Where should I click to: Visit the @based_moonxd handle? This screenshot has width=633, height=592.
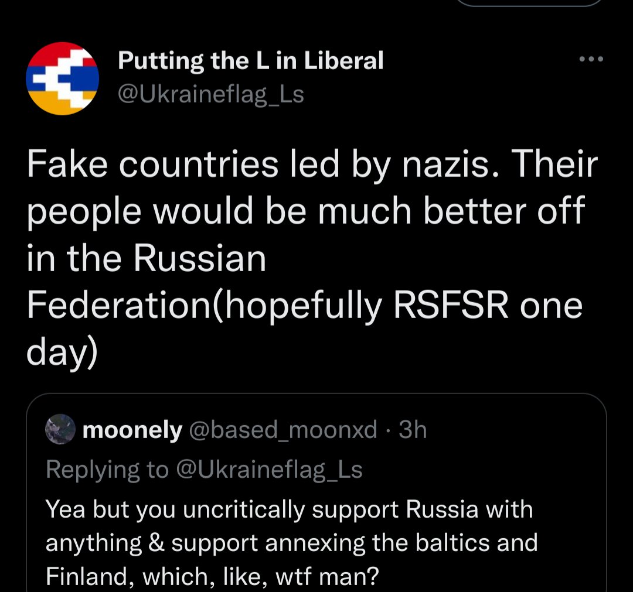pos(283,430)
